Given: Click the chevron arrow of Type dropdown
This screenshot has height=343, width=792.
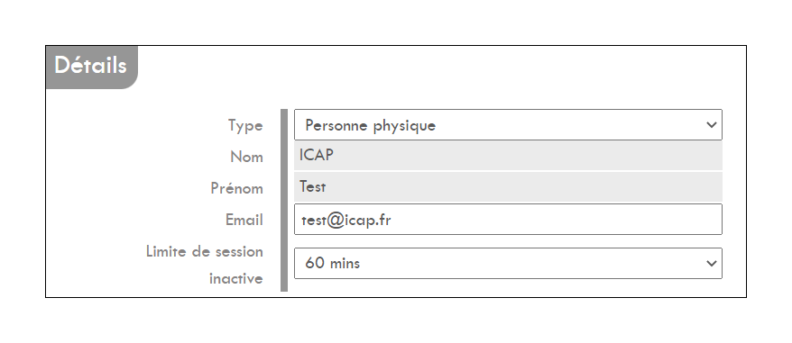Looking at the screenshot, I should 711,124.
